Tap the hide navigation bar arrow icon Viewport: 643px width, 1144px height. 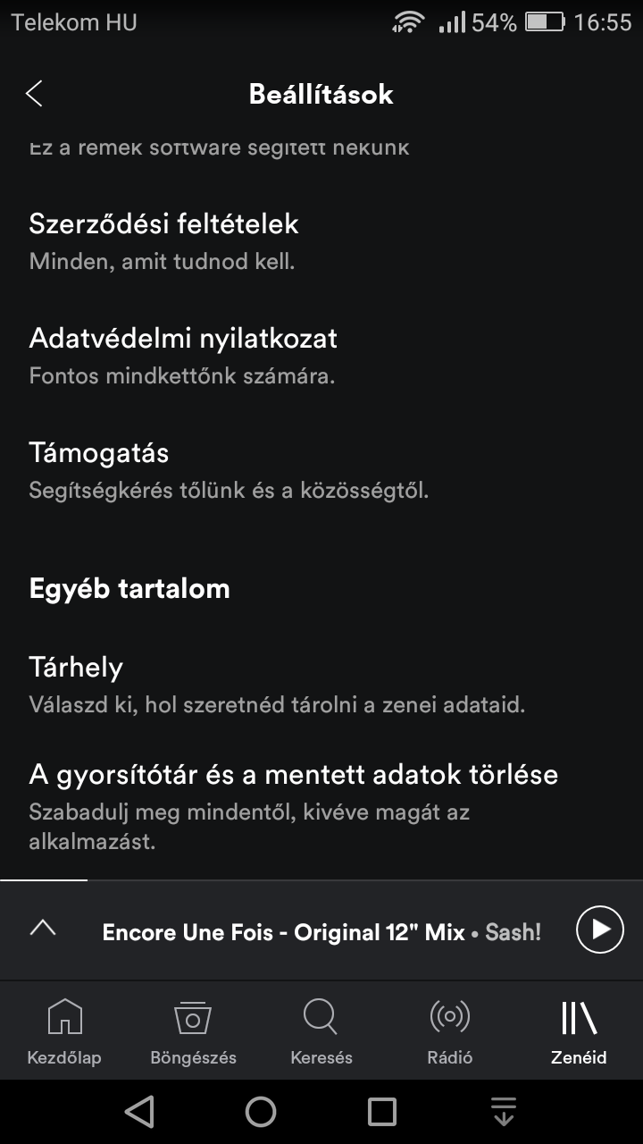pyautogui.click(x=504, y=1112)
